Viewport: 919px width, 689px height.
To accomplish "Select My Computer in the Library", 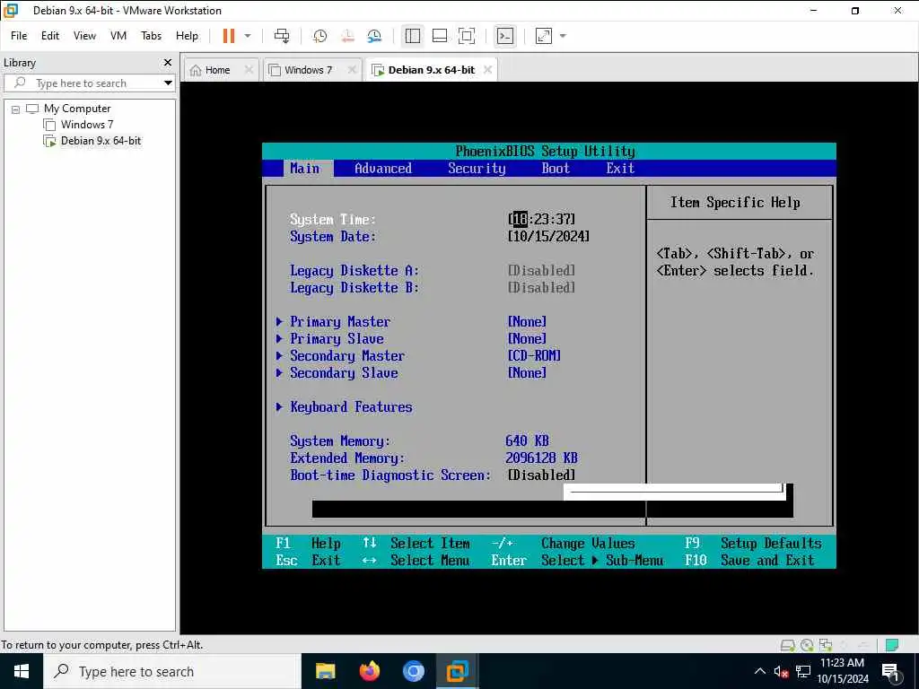I will pyautogui.click(x=77, y=109).
